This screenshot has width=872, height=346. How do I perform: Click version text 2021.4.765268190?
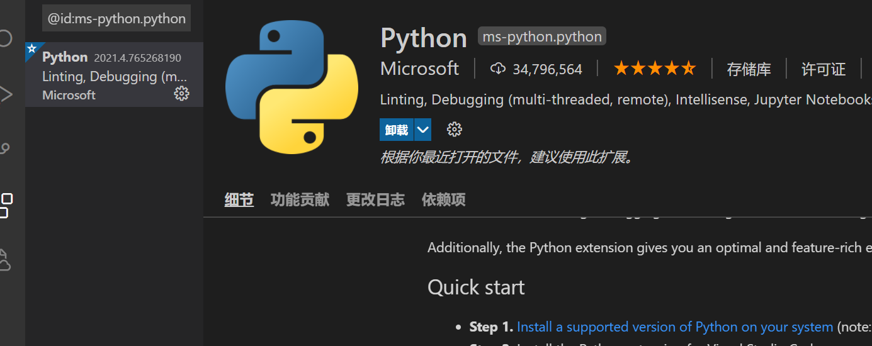click(x=137, y=58)
